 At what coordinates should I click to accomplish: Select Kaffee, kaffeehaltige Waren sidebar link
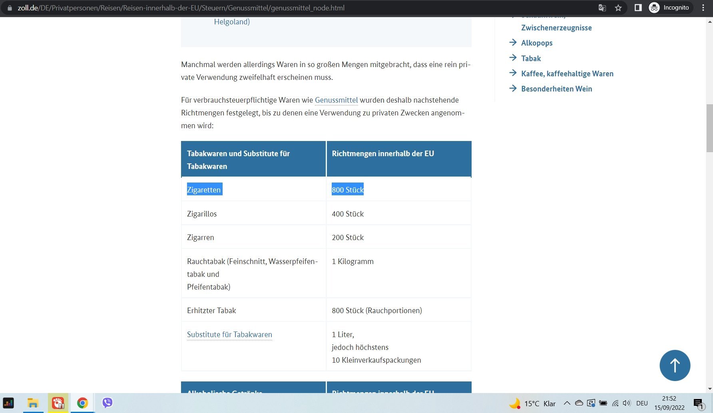point(567,74)
